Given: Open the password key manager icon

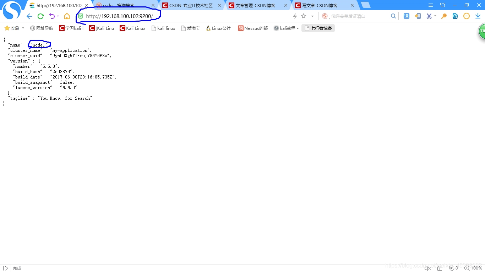Looking at the screenshot, I should pos(444,16).
